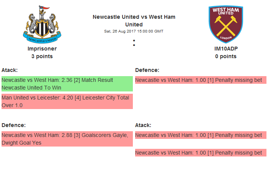Click the Defence heading under Imprisoner's bets

[x=13, y=125]
